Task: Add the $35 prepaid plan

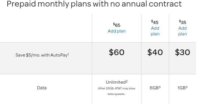Action: pyautogui.click(x=182, y=31)
